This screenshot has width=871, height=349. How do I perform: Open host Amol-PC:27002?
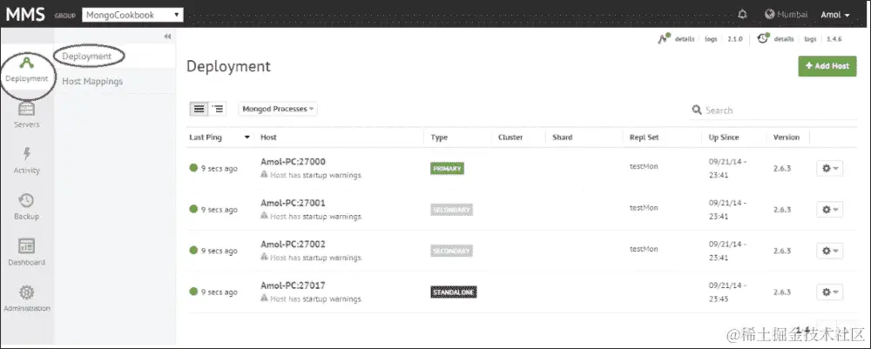[293, 245]
